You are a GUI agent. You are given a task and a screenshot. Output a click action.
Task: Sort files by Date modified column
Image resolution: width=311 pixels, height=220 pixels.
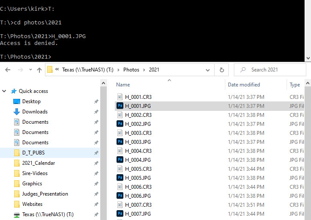(x=244, y=85)
